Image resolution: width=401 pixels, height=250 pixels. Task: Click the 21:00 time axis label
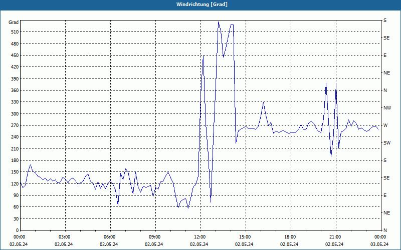pyautogui.click(x=335, y=237)
